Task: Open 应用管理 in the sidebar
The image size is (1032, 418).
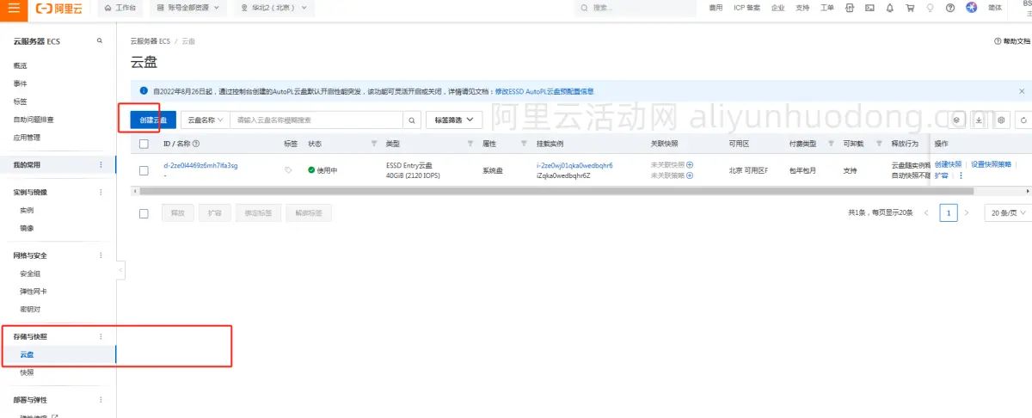Action: [27, 138]
